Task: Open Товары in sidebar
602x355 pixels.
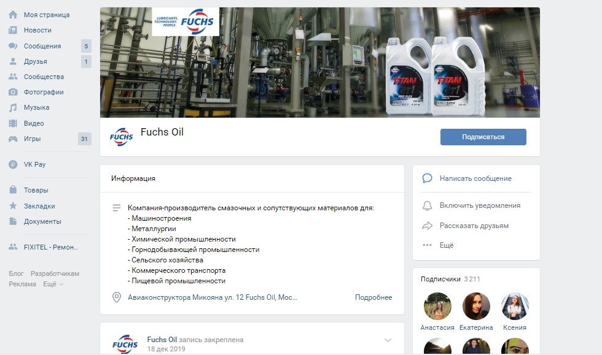Action: [36, 190]
